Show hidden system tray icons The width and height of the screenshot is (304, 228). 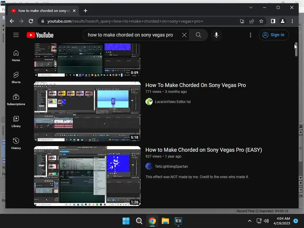click(250, 221)
